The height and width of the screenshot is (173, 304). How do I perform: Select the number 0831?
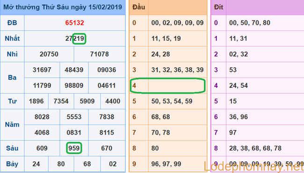click(74, 132)
